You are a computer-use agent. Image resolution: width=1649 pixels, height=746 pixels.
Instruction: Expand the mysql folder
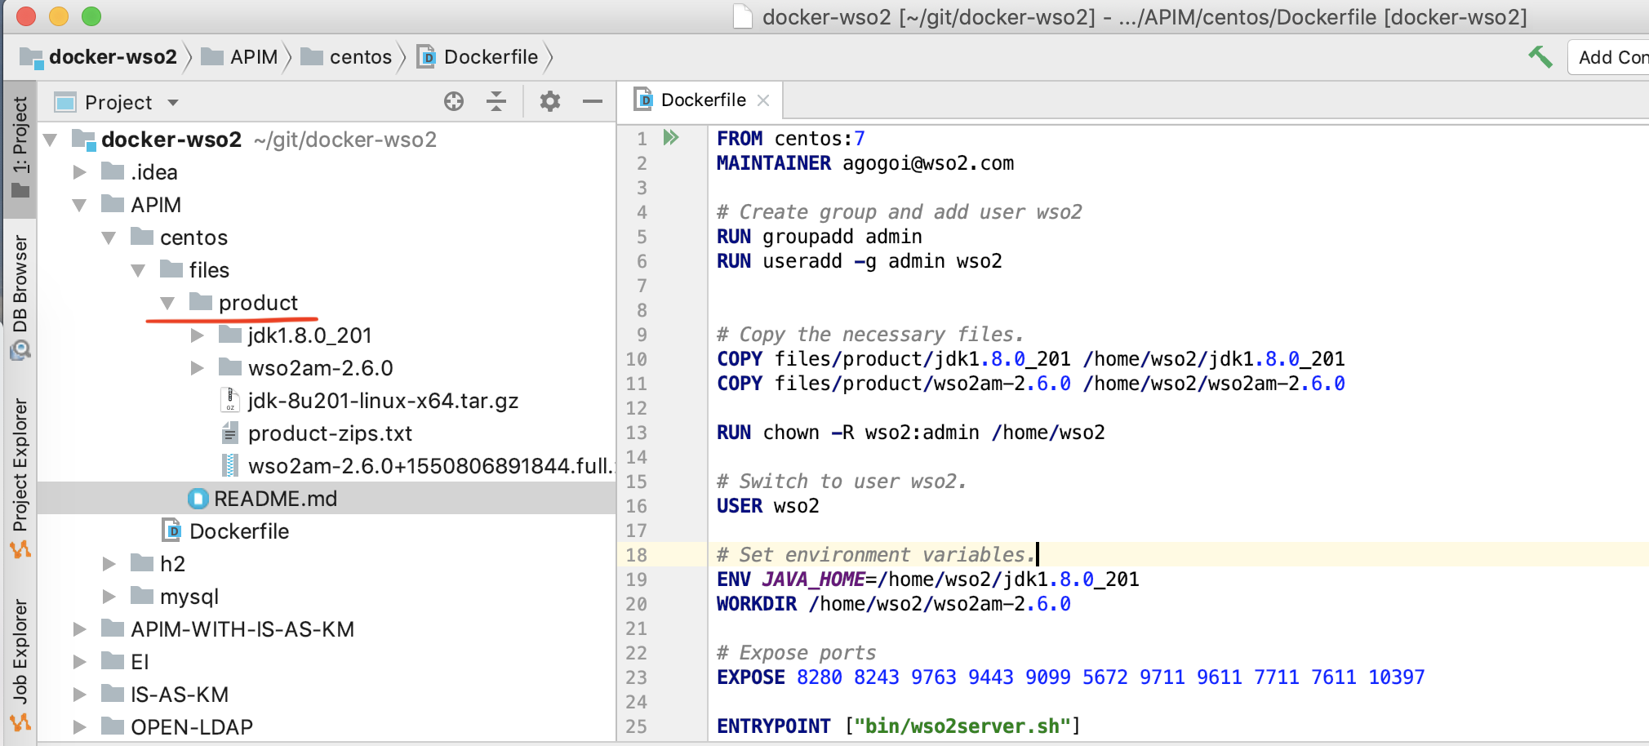point(109,597)
